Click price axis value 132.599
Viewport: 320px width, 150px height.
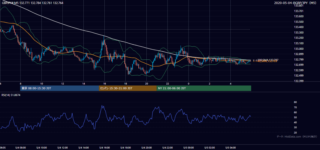coord(298,70)
